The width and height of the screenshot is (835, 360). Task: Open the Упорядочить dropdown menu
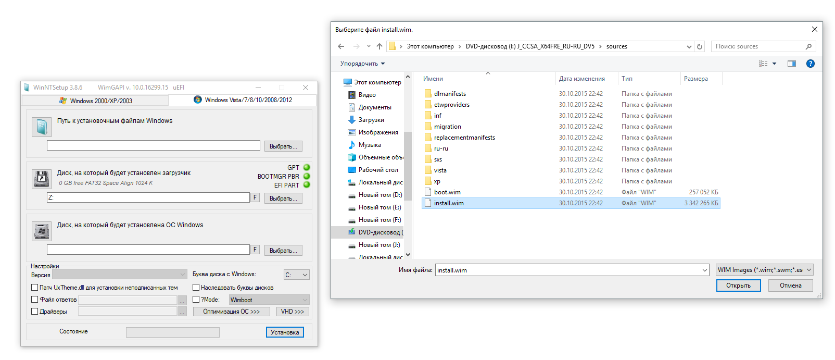[x=363, y=64]
